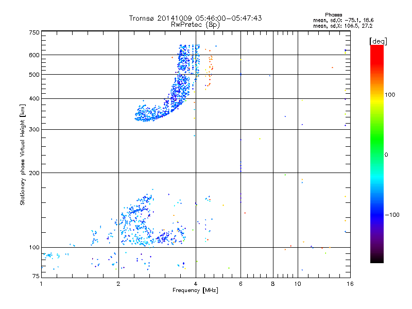Click the black bottom of the colorbar

point(377,259)
